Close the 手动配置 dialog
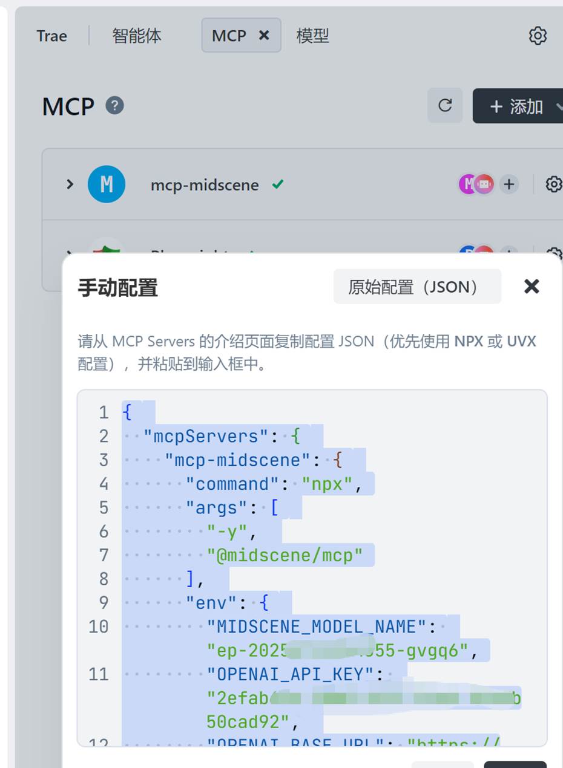Image resolution: width=563 pixels, height=768 pixels. 531,286
